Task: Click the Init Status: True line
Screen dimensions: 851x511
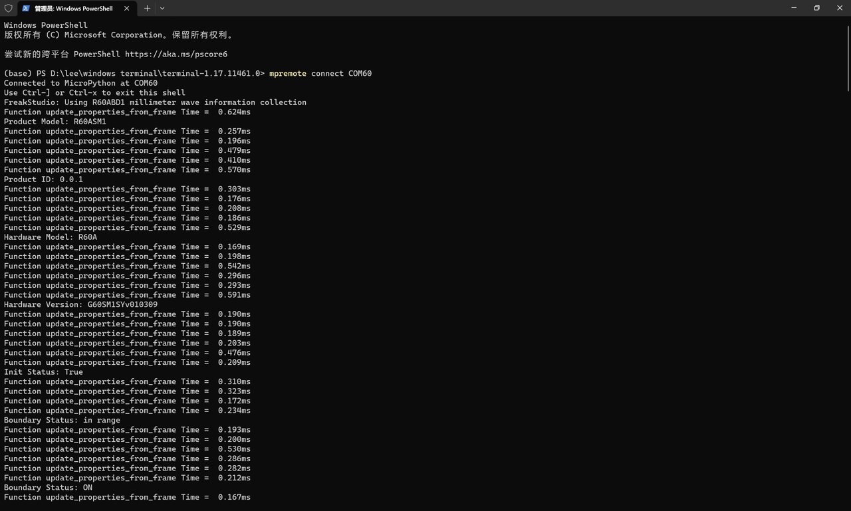Action: [x=43, y=372]
